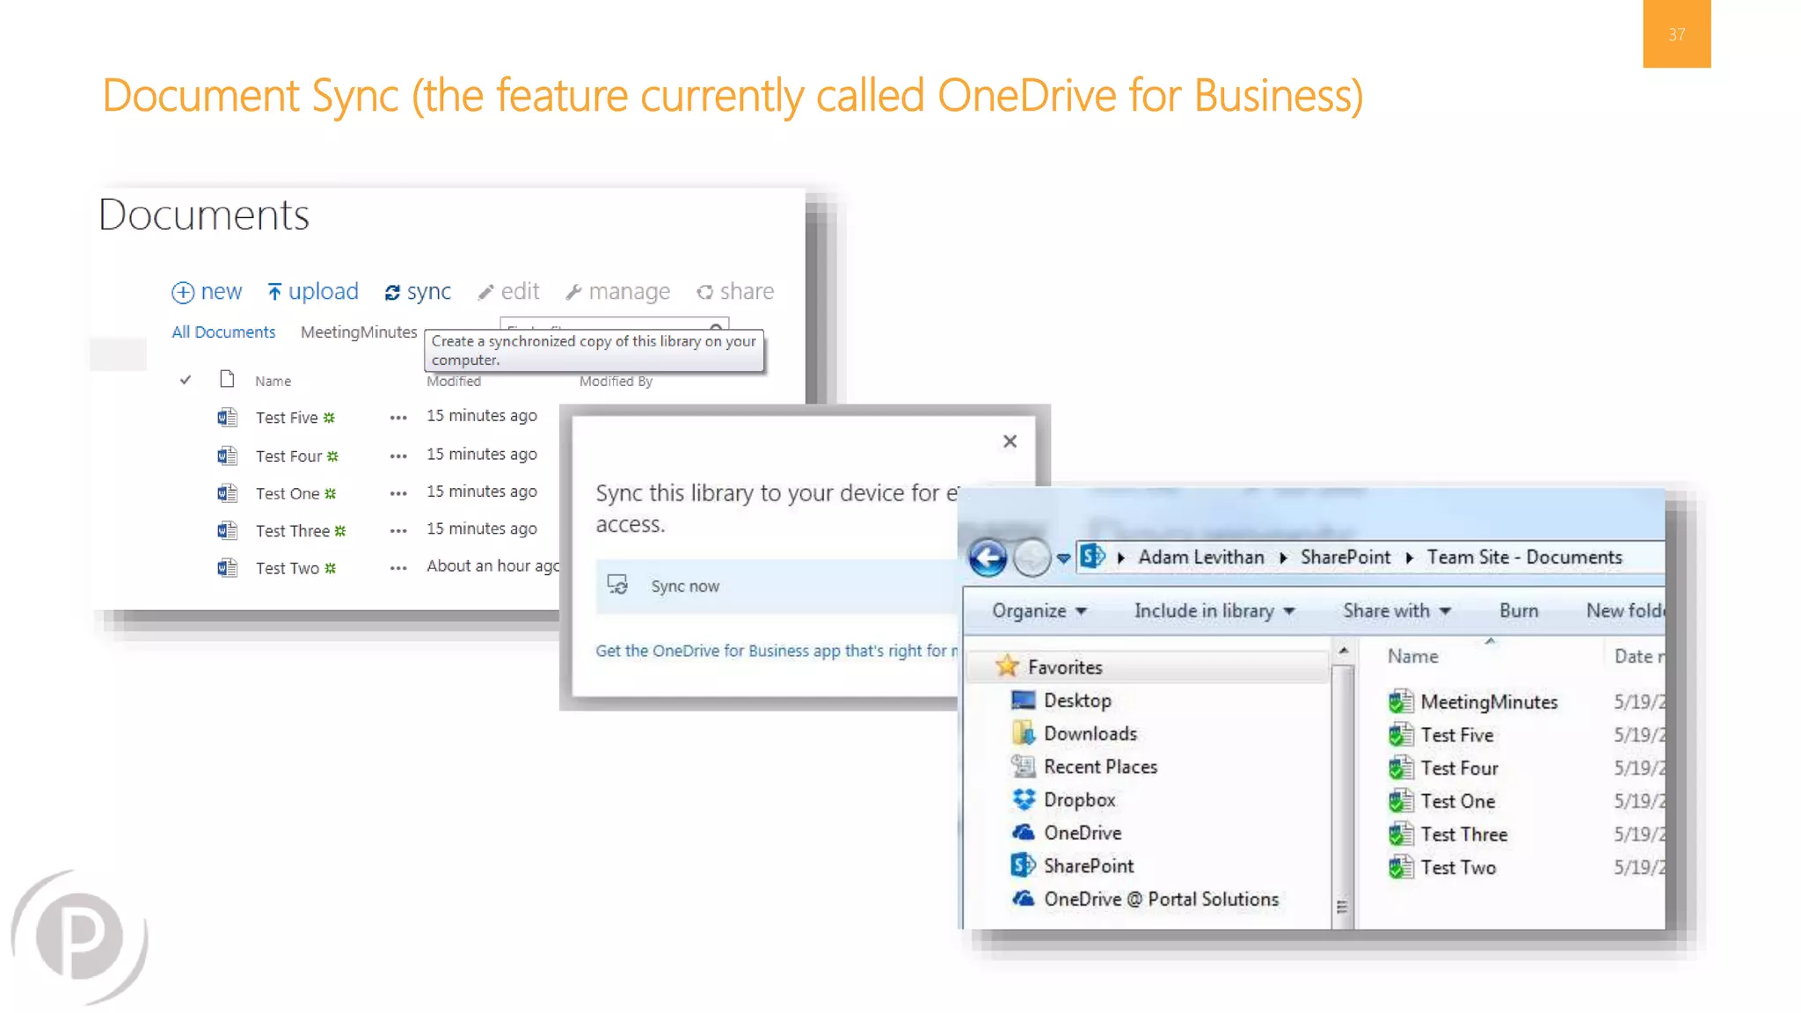Click Adam Levithan breadcrumb segment
Viewport: 1801px width, 1013px height.
(1201, 557)
